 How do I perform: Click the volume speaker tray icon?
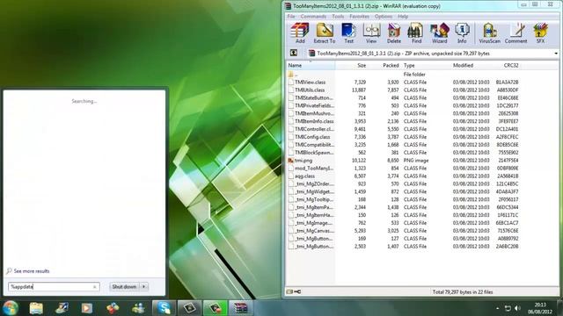coord(517,308)
